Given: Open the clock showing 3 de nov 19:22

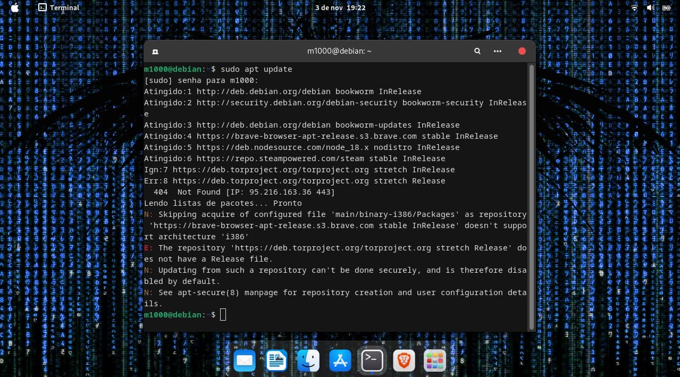Looking at the screenshot, I should [340, 7].
